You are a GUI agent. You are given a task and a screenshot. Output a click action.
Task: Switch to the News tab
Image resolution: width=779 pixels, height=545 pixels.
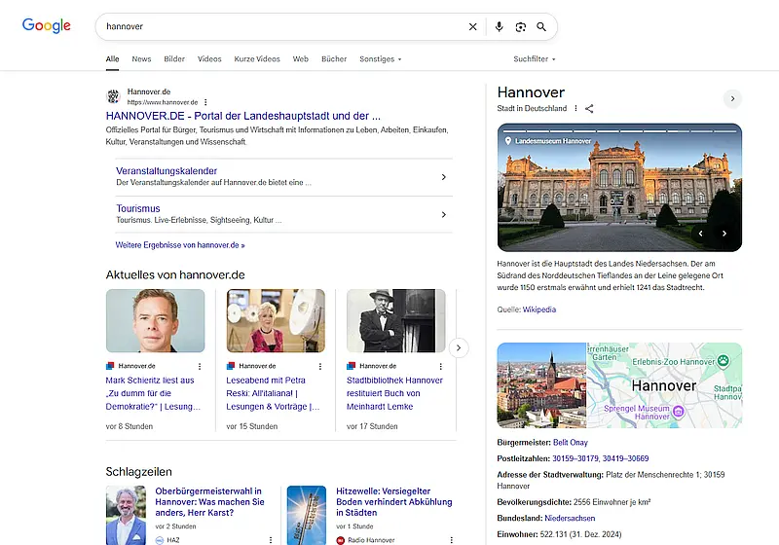(x=141, y=58)
